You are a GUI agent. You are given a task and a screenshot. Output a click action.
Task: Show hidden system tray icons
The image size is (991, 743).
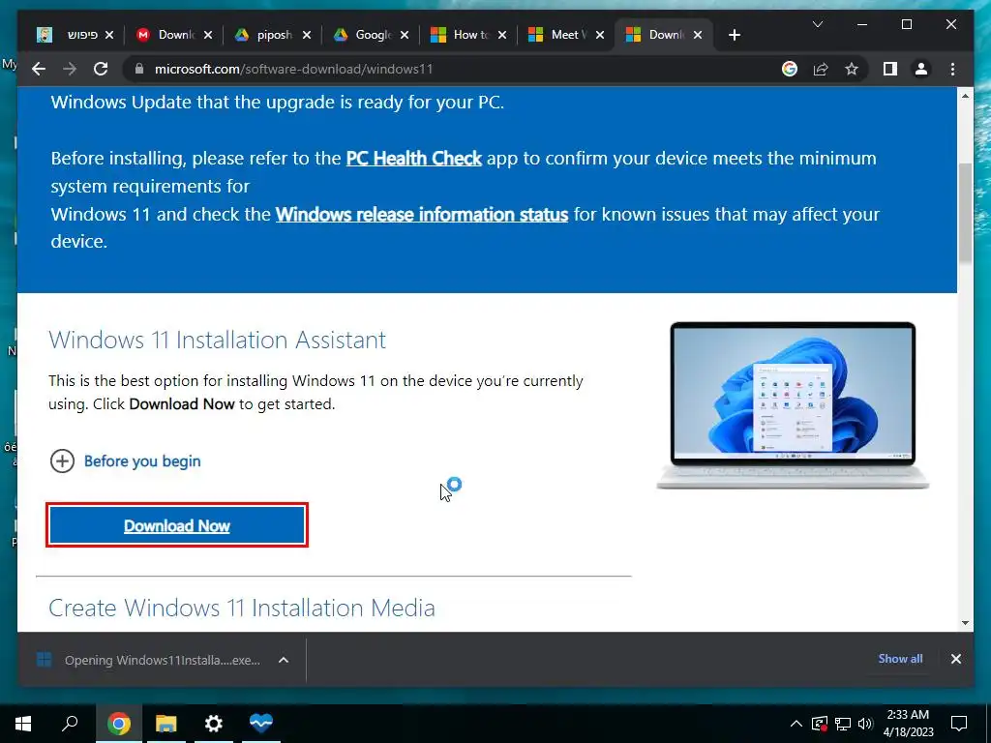796,724
